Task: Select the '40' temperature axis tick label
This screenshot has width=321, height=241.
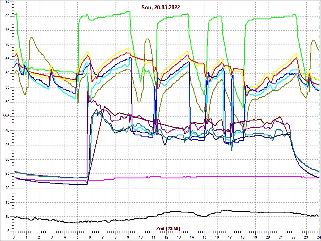Action: click(x=7, y=131)
